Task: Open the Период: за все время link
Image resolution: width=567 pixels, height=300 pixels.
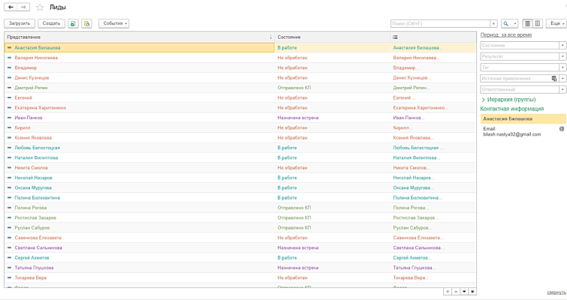Action: [x=505, y=35]
